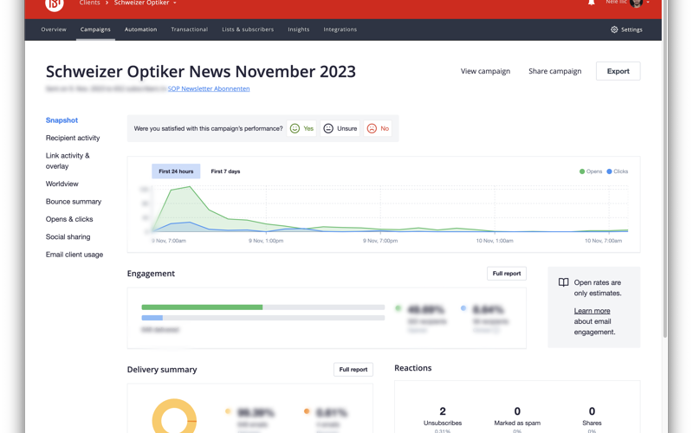Click the Settings gear icon
The image size is (693, 433).
coord(614,29)
